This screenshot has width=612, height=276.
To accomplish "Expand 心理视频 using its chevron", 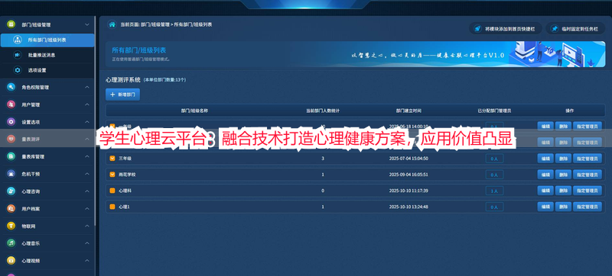I will (87, 261).
